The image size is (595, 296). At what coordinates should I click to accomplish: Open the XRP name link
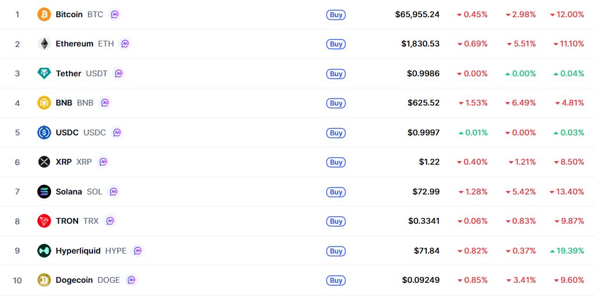click(64, 162)
